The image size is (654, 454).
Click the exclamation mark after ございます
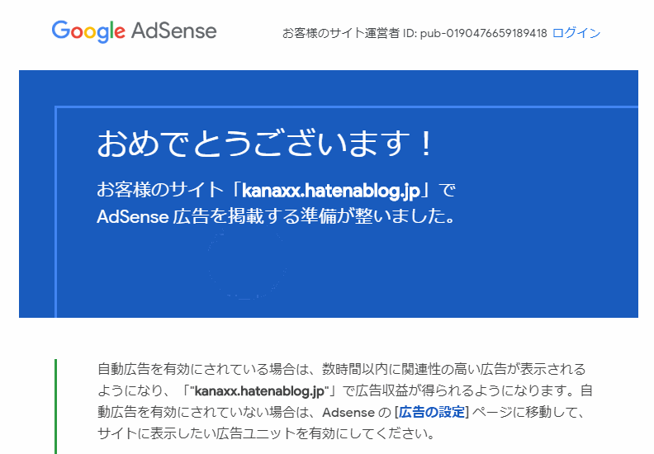(426, 144)
